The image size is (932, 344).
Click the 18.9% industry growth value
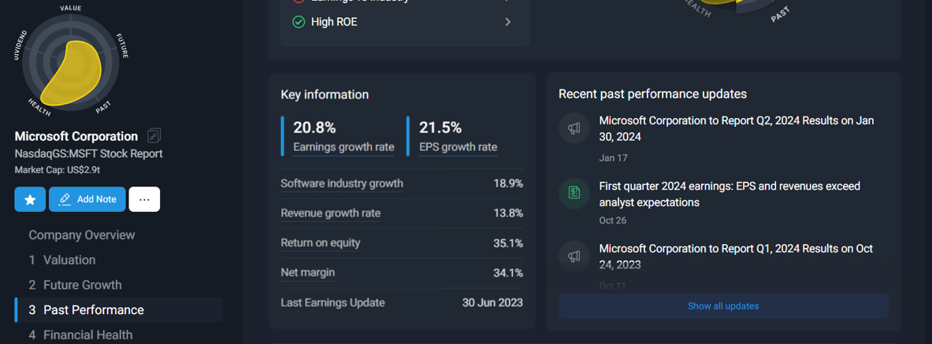pyautogui.click(x=508, y=183)
